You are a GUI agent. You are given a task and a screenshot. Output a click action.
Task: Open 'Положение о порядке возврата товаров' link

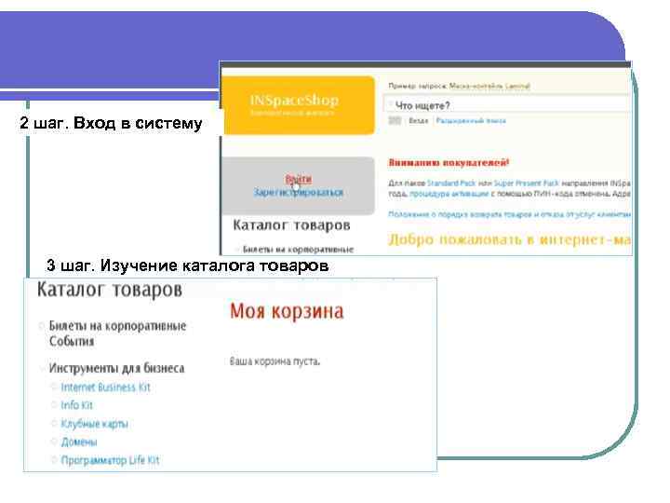pos(509,214)
